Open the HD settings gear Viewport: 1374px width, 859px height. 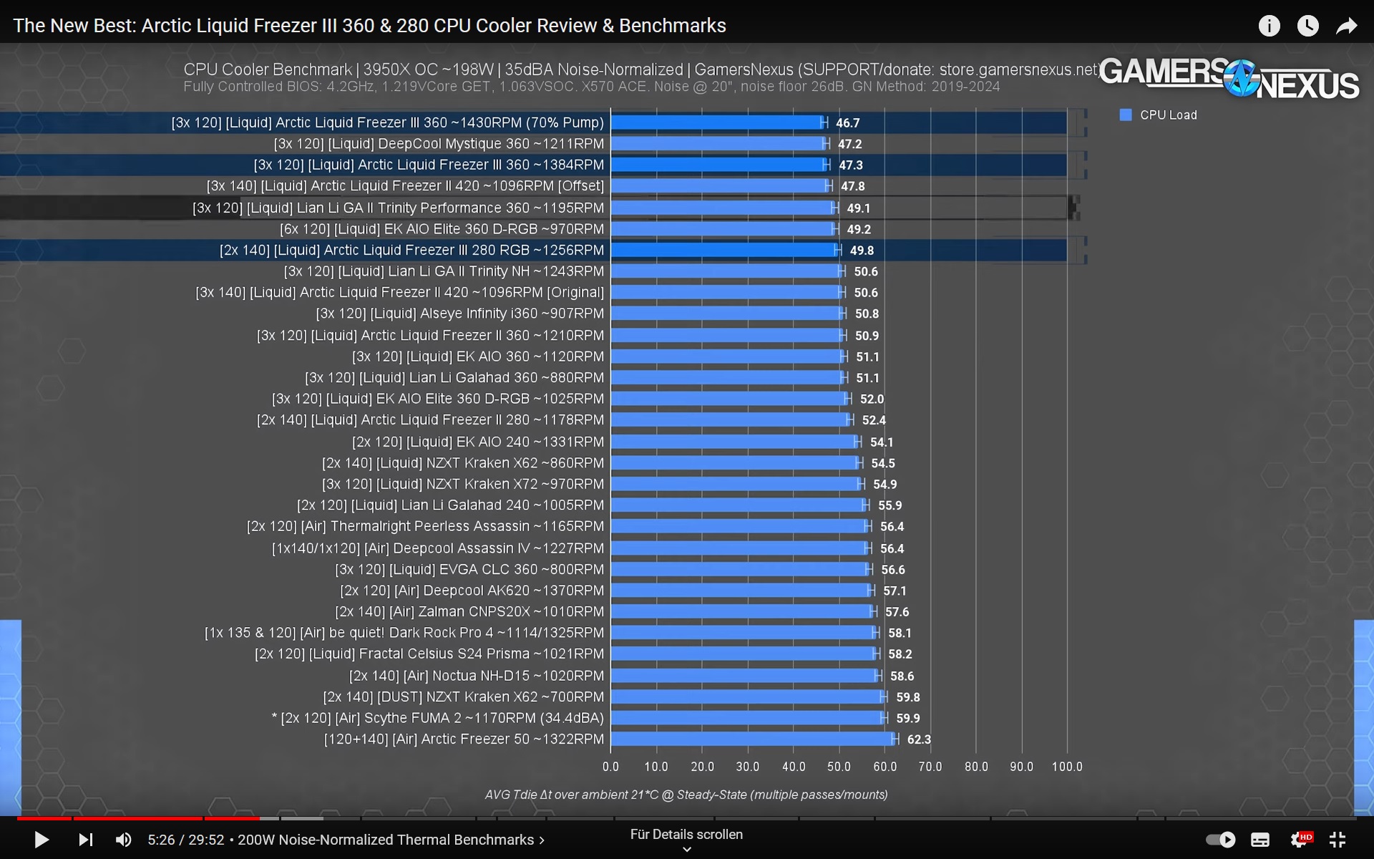[1300, 839]
